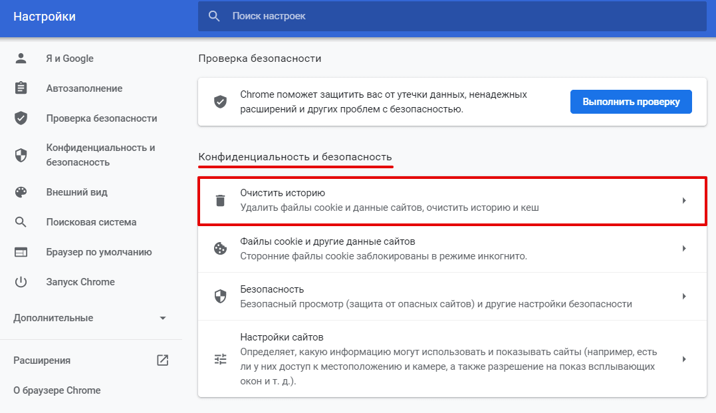Expand the Дополнительные section arrow
Viewport: 716px width, 413px height.
coord(163,318)
